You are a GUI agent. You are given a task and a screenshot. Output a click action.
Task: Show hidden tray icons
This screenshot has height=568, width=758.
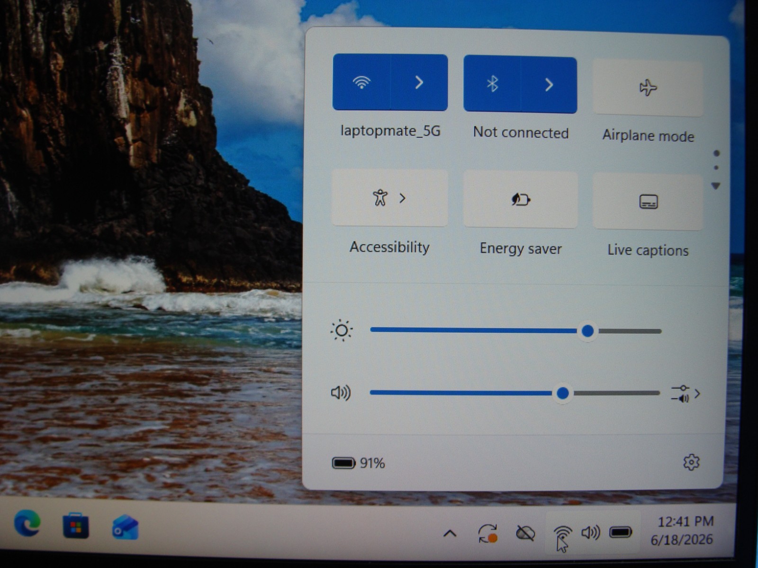pyautogui.click(x=450, y=534)
